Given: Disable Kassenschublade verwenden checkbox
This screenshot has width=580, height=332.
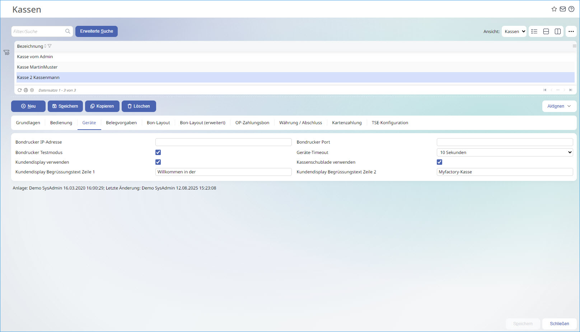Looking at the screenshot, I should (439, 162).
